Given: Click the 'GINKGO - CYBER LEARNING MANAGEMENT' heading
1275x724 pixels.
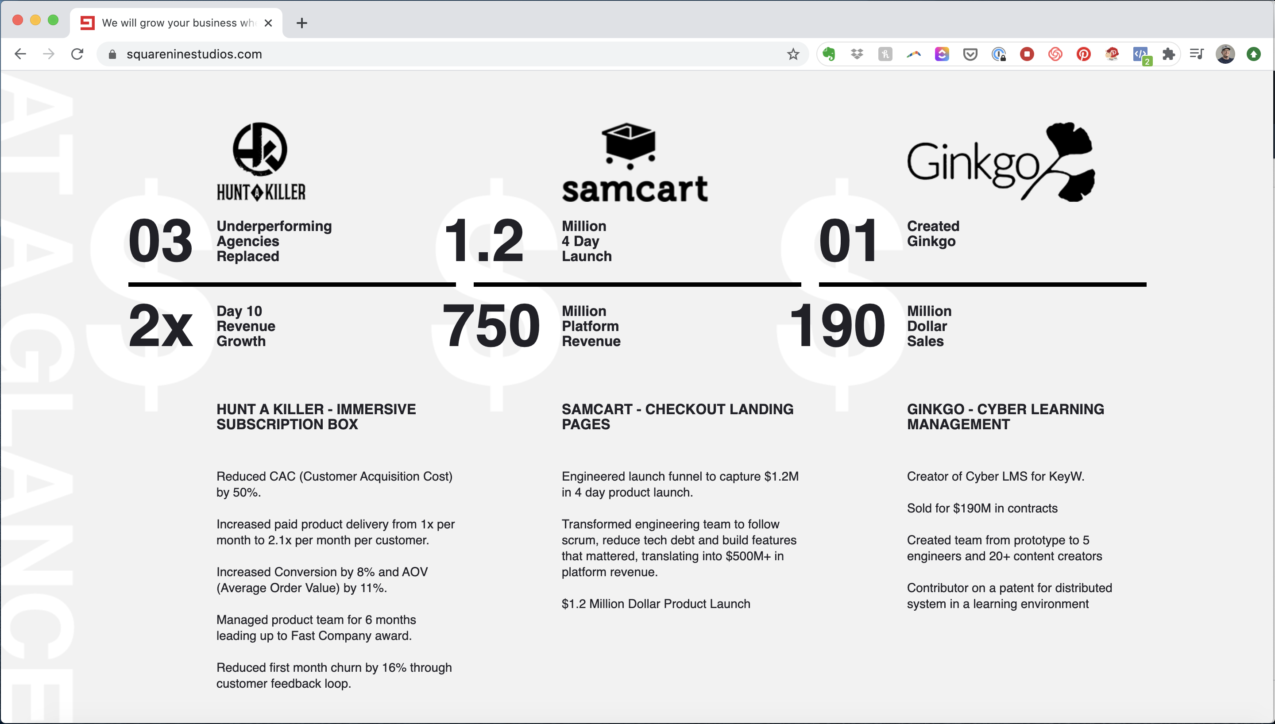Looking at the screenshot, I should point(1005,417).
